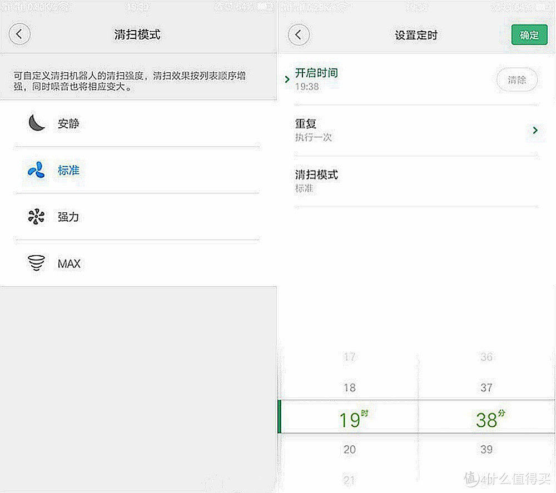Select the MAX tornado icon
Viewport: 556px width, 493px height.
pyautogui.click(x=36, y=263)
